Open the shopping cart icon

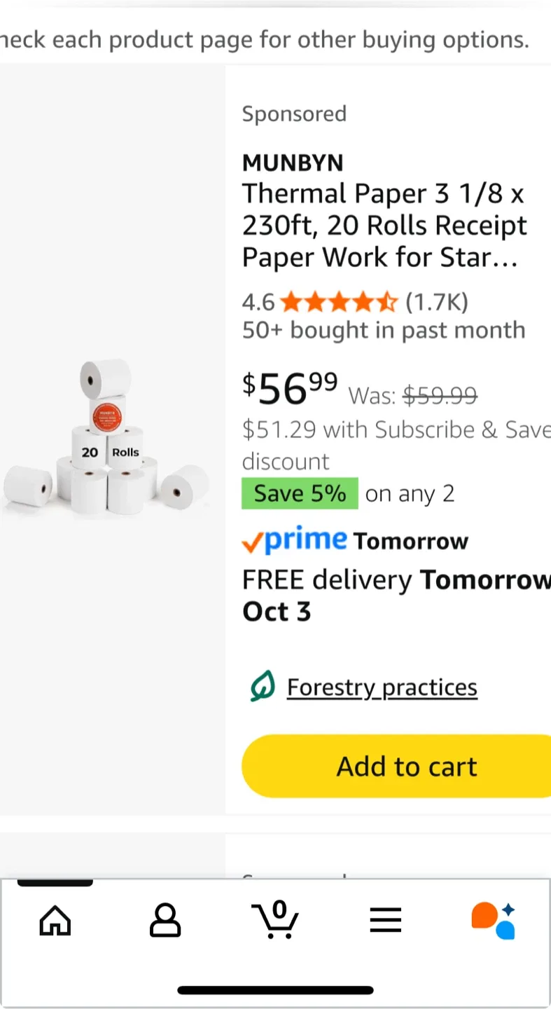coord(274,919)
